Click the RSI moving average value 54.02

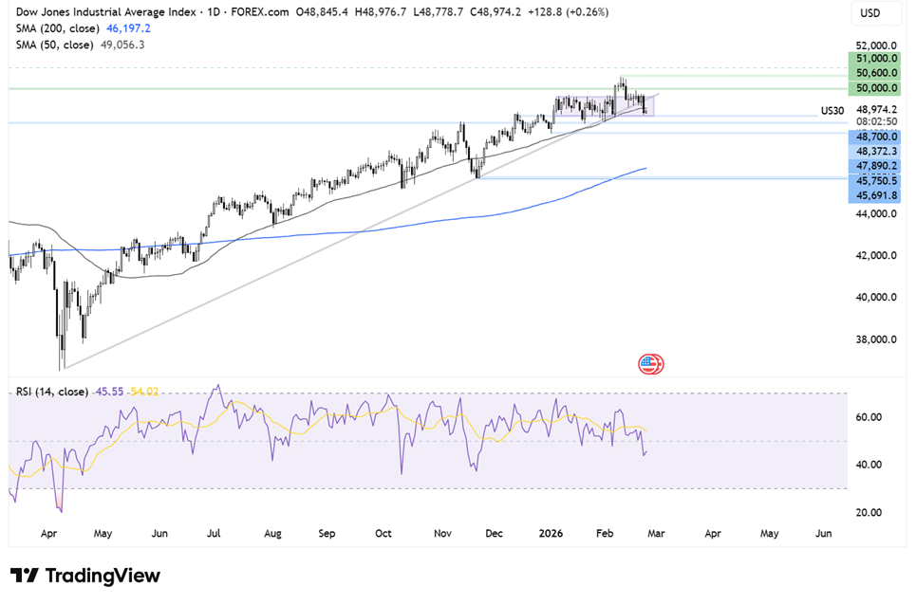[144, 392]
